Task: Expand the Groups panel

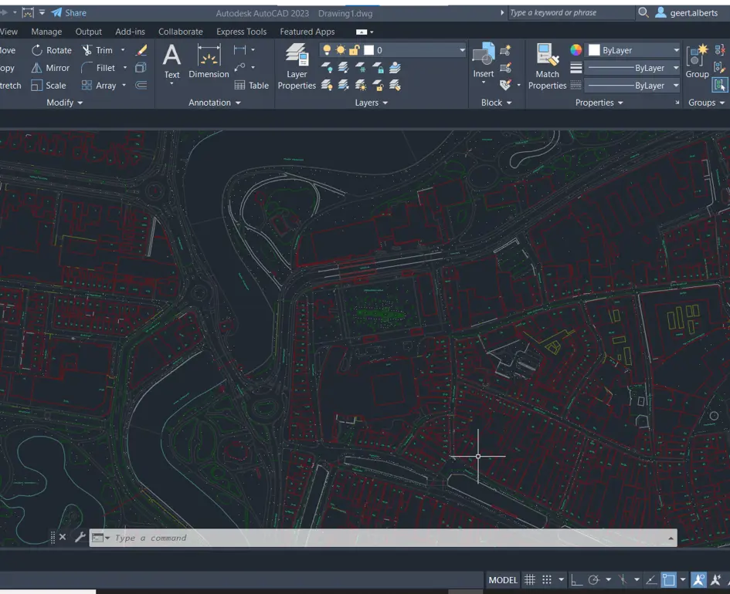Action: click(706, 103)
